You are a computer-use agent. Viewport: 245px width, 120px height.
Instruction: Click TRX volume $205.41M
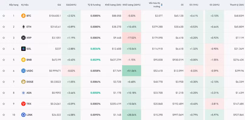point(116,104)
